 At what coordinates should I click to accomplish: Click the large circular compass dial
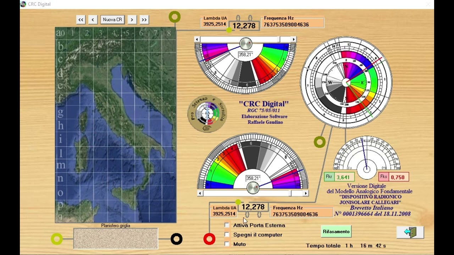[346, 83]
